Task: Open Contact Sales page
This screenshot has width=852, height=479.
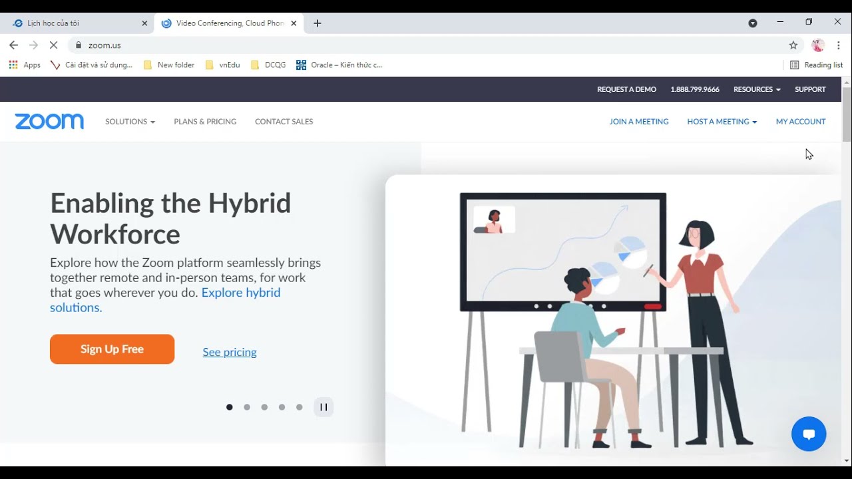Action: click(x=284, y=122)
